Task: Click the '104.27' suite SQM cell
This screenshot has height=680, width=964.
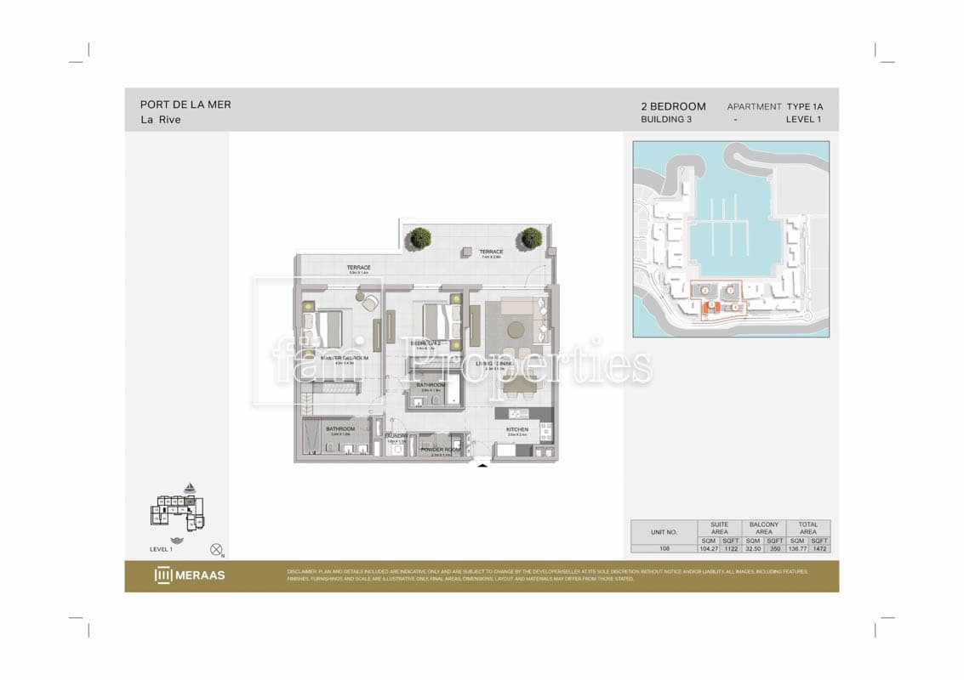Action: tap(708, 548)
